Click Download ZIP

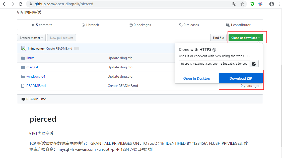[241, 78]
